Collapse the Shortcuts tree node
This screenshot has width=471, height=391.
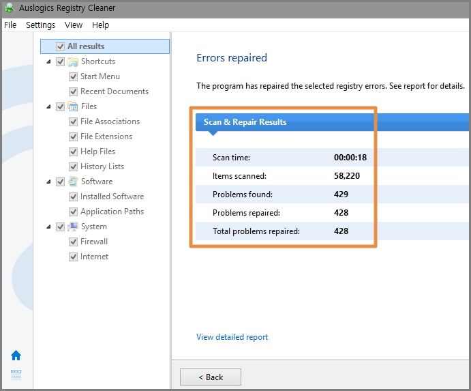pos(48,61)
